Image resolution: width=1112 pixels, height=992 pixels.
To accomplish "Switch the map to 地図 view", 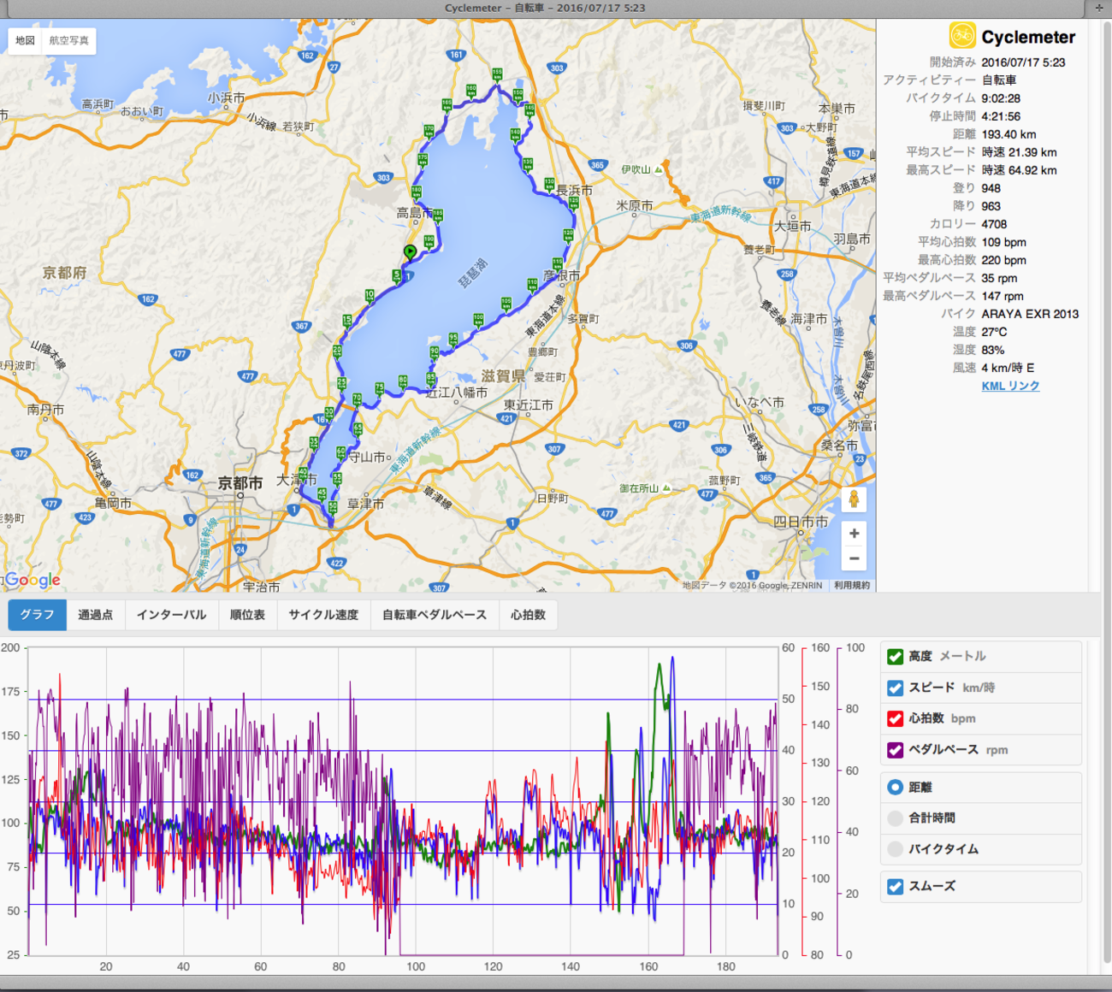I will click(x=25, y=40).
